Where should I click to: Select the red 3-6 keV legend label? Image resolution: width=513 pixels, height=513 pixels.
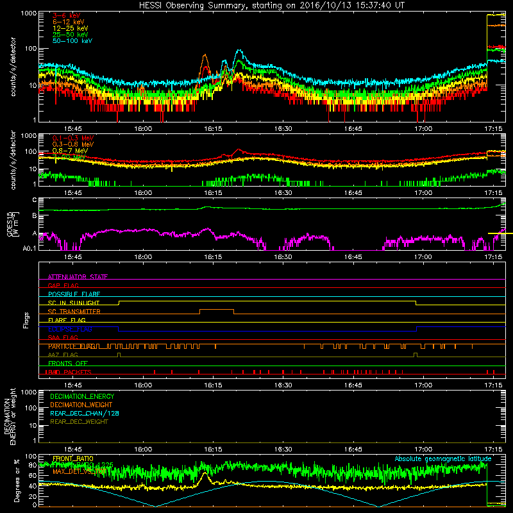[67, 15]
